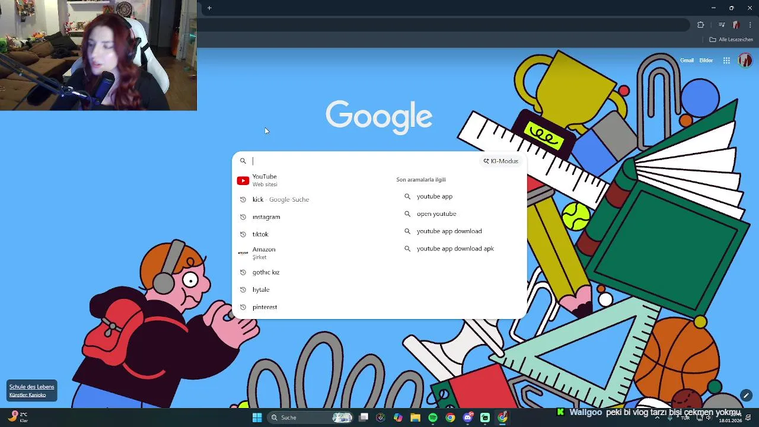Click the YouTube logo icon in suggestions
The width and height of the screenshot is (759, 427).
243,180
